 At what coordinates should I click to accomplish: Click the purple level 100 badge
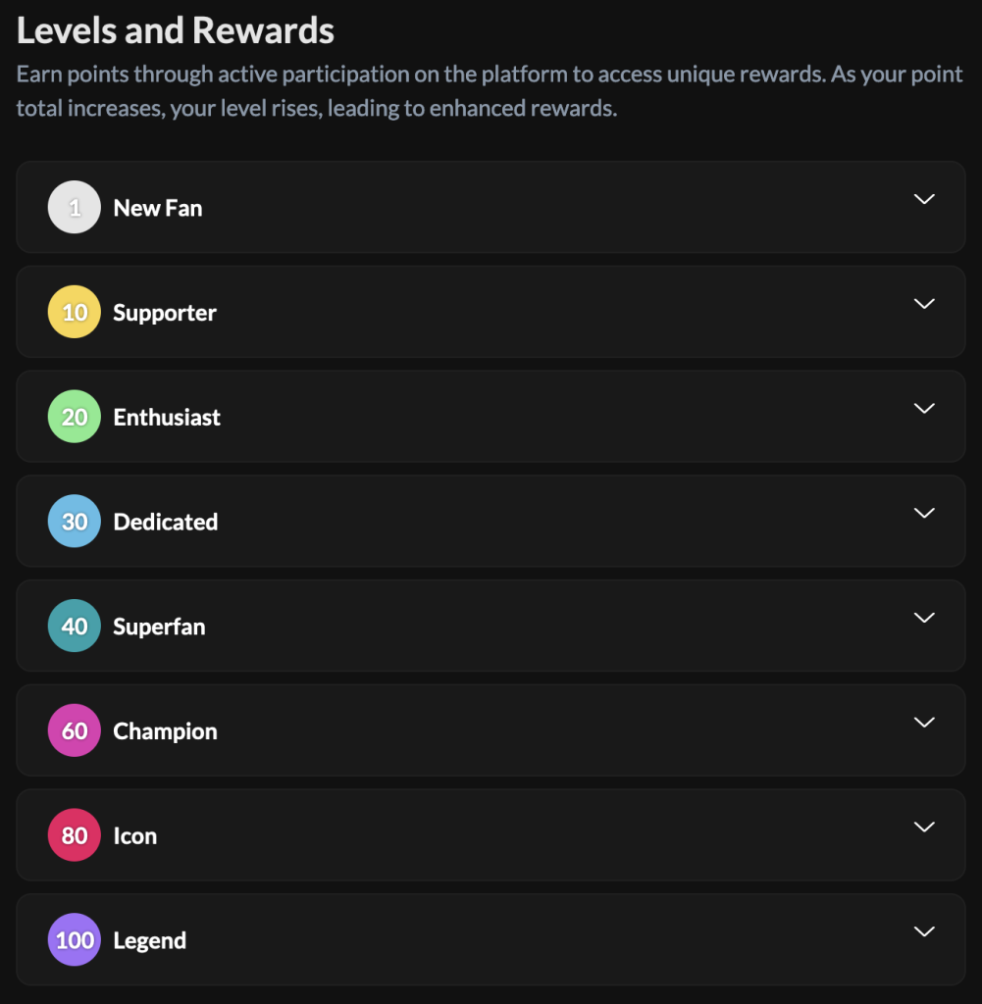tap(75, 939)
